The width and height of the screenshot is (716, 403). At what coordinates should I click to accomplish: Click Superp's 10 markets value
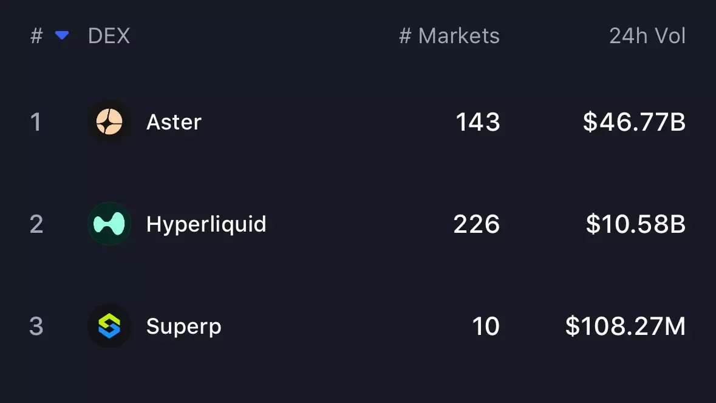(x=485, y=326)
